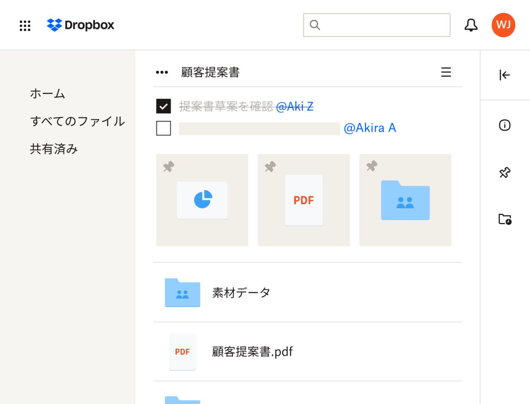Open the view options hamburger icon

click(446, 72)
